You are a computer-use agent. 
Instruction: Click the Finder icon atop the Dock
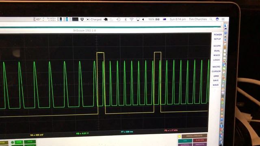pos(225,25)
